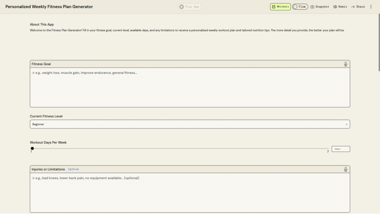Click the Whiskers cat icon button
This screenshot has height=214, width=380.
pyautogui.click(x=273, y=7)
